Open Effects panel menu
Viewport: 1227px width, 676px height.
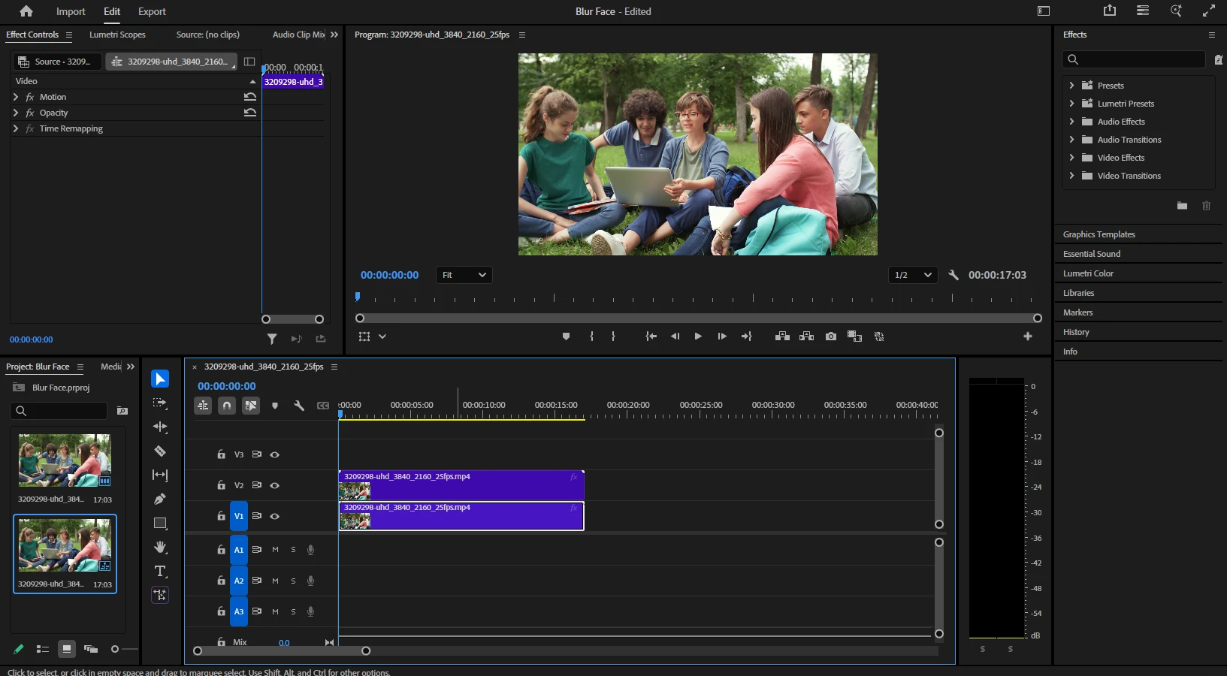pyautogui.click(x=1211, y=35)
